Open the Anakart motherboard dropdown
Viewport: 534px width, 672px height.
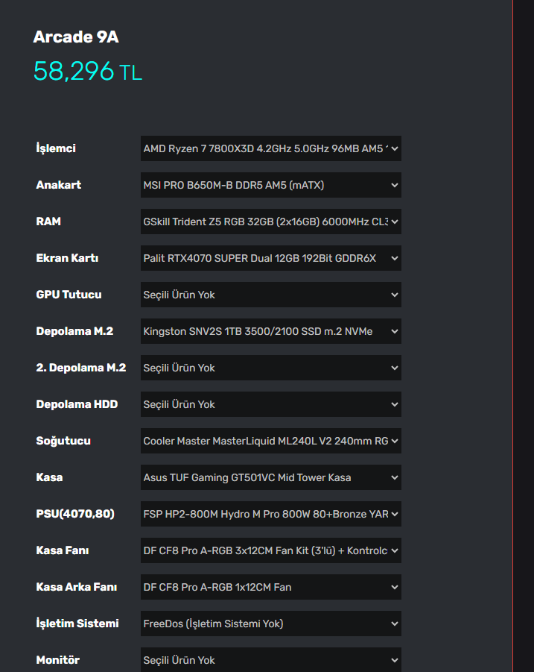(271, 185)
